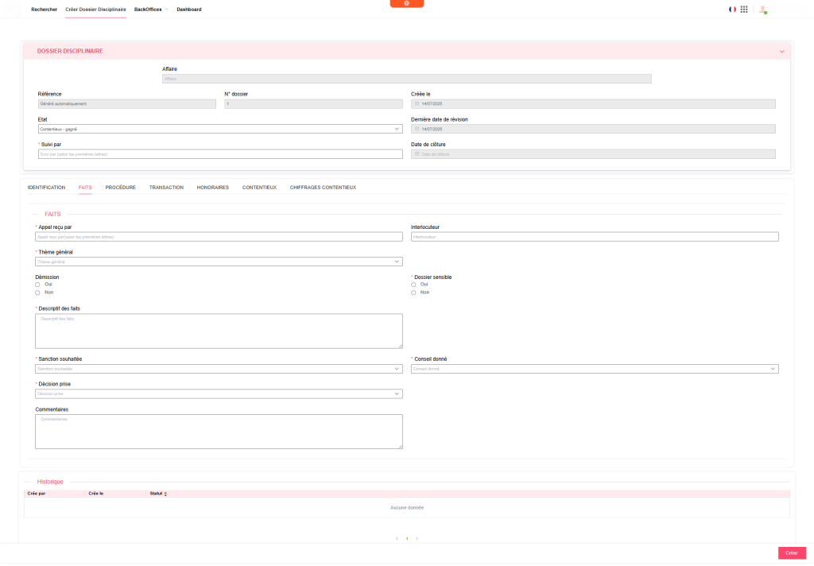
Task: Click the calendar icon in Créée le
Action: [x=417, y=104]
